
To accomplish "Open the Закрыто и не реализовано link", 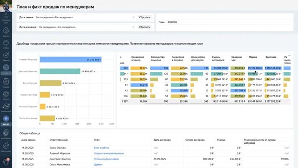I will point(109,154).
